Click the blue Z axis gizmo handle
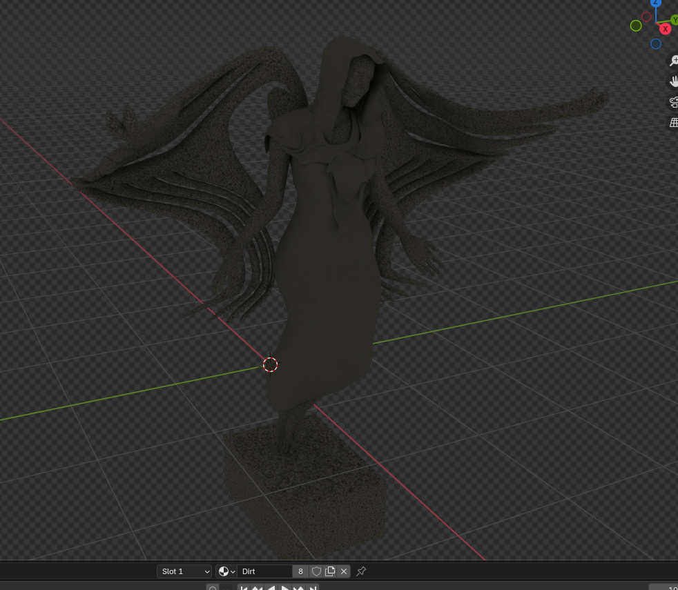This screenshot has height=590, width=678. (656, 3)
